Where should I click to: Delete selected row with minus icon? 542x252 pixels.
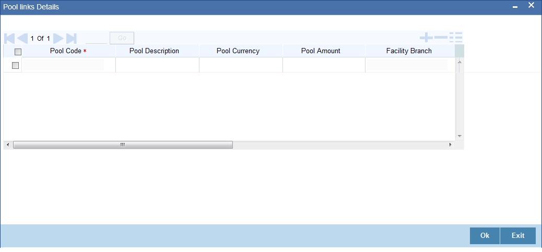[x=441, y=37]
